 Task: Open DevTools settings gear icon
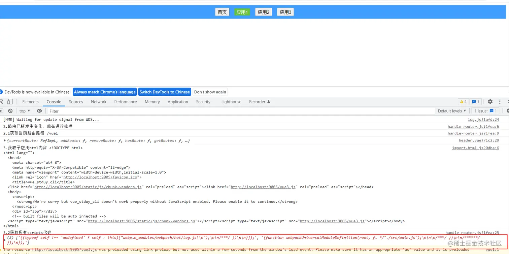[x=490, y=102]
